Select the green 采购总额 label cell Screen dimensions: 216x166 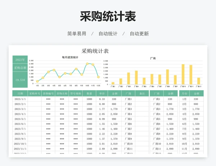[20, 68]
